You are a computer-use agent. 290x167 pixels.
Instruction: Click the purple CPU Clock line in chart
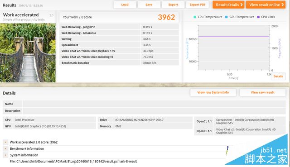pos(234,37)
